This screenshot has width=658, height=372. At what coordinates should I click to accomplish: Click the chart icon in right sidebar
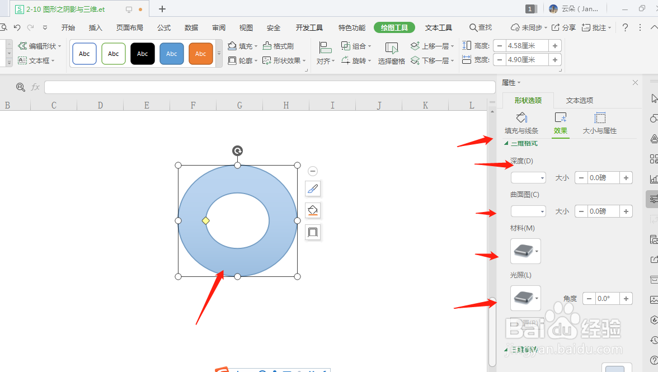point(654,179)
